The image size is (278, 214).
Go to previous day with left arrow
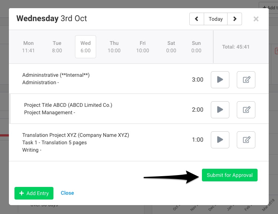(x=197, y=19)
